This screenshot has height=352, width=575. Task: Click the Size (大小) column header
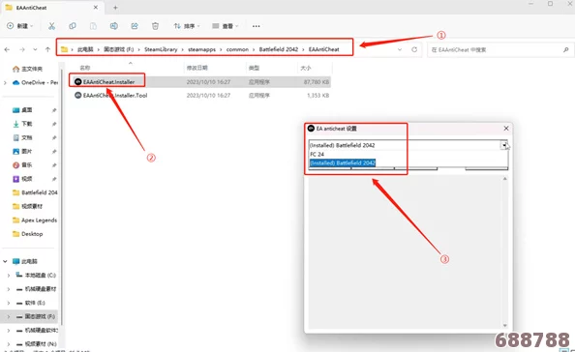(306, 68)
